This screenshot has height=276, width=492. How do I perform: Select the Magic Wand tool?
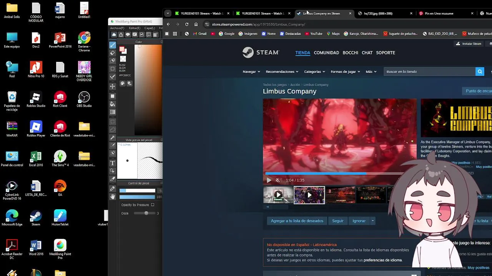point(113,137)
